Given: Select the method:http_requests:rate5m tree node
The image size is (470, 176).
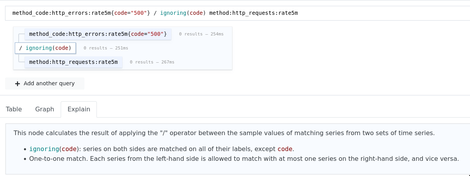Looking at the screenshot, I should coord(73,62).
